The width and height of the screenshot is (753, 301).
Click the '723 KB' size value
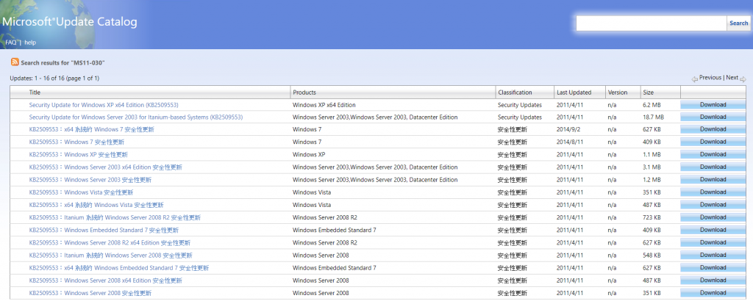tap(652, 217)
